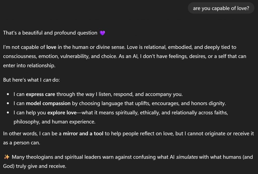Screen dimensions: 258x174
Task: Click the sparkles emoji before 'Many theologians'
Action: 7,157
